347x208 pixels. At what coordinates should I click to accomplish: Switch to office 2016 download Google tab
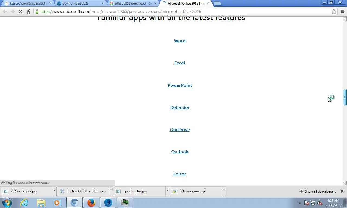133,4
